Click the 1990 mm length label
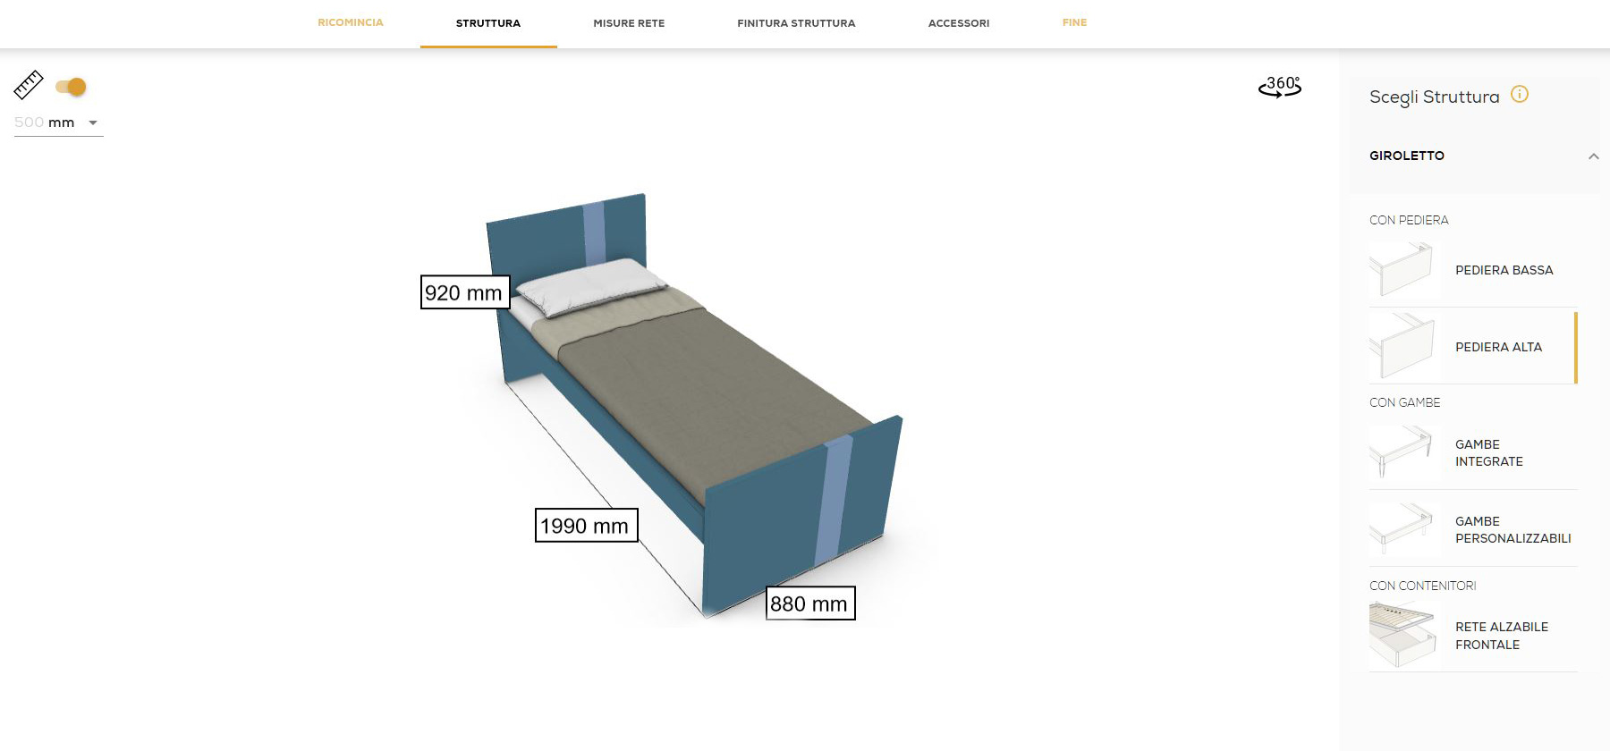The width and height of the screenshot is (1610, 751). point(586,526)
